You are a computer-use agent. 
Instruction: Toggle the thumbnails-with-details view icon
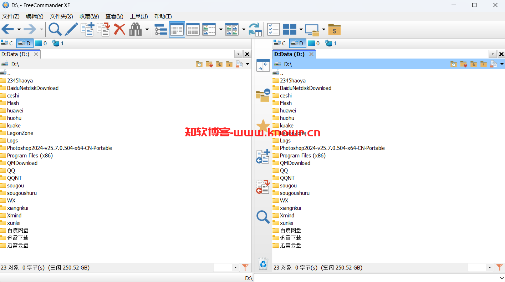209,29
